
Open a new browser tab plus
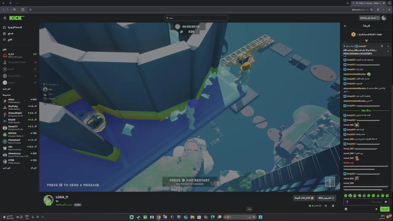click(348, 3)
